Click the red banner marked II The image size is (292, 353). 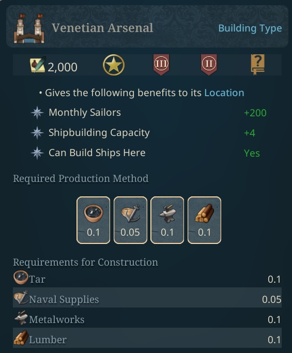tap(209, 65)
